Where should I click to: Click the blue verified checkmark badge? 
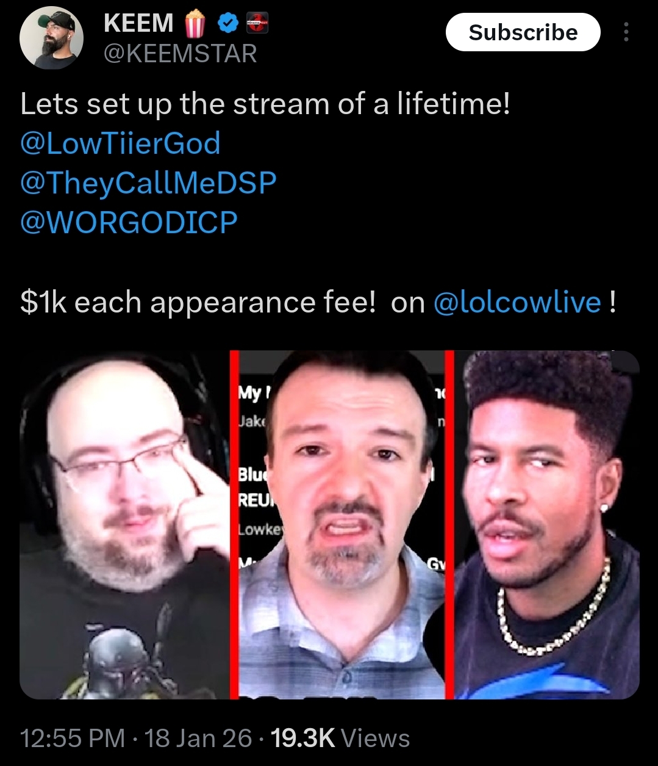pyautogui.click(x=227, y=24)
